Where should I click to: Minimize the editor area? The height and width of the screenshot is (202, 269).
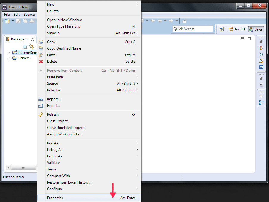242,38
